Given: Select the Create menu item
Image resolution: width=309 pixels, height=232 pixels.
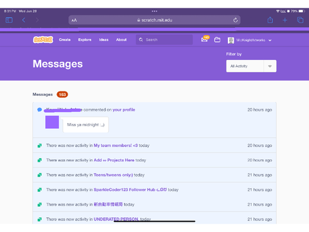Looking at the screenshot, I should click(65, 40).
